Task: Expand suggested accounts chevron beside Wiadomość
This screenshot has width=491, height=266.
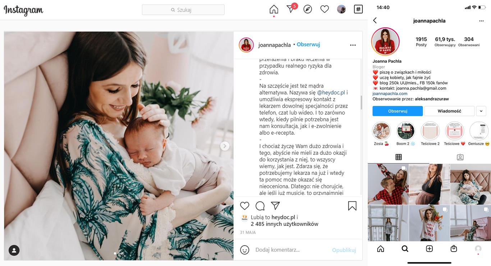Action: pos(481,111)
